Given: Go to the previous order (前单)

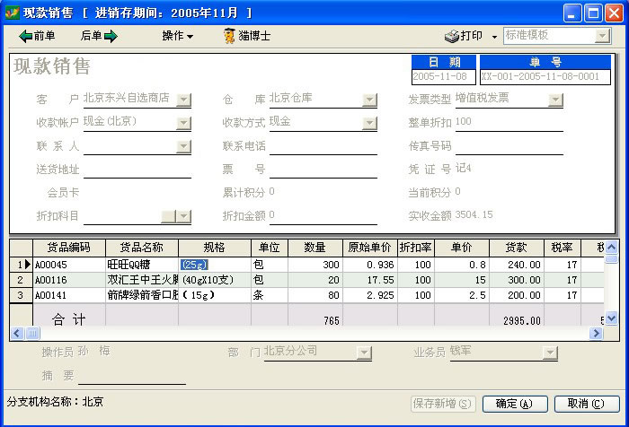Looking at the screenshot, I should point(37,36).
